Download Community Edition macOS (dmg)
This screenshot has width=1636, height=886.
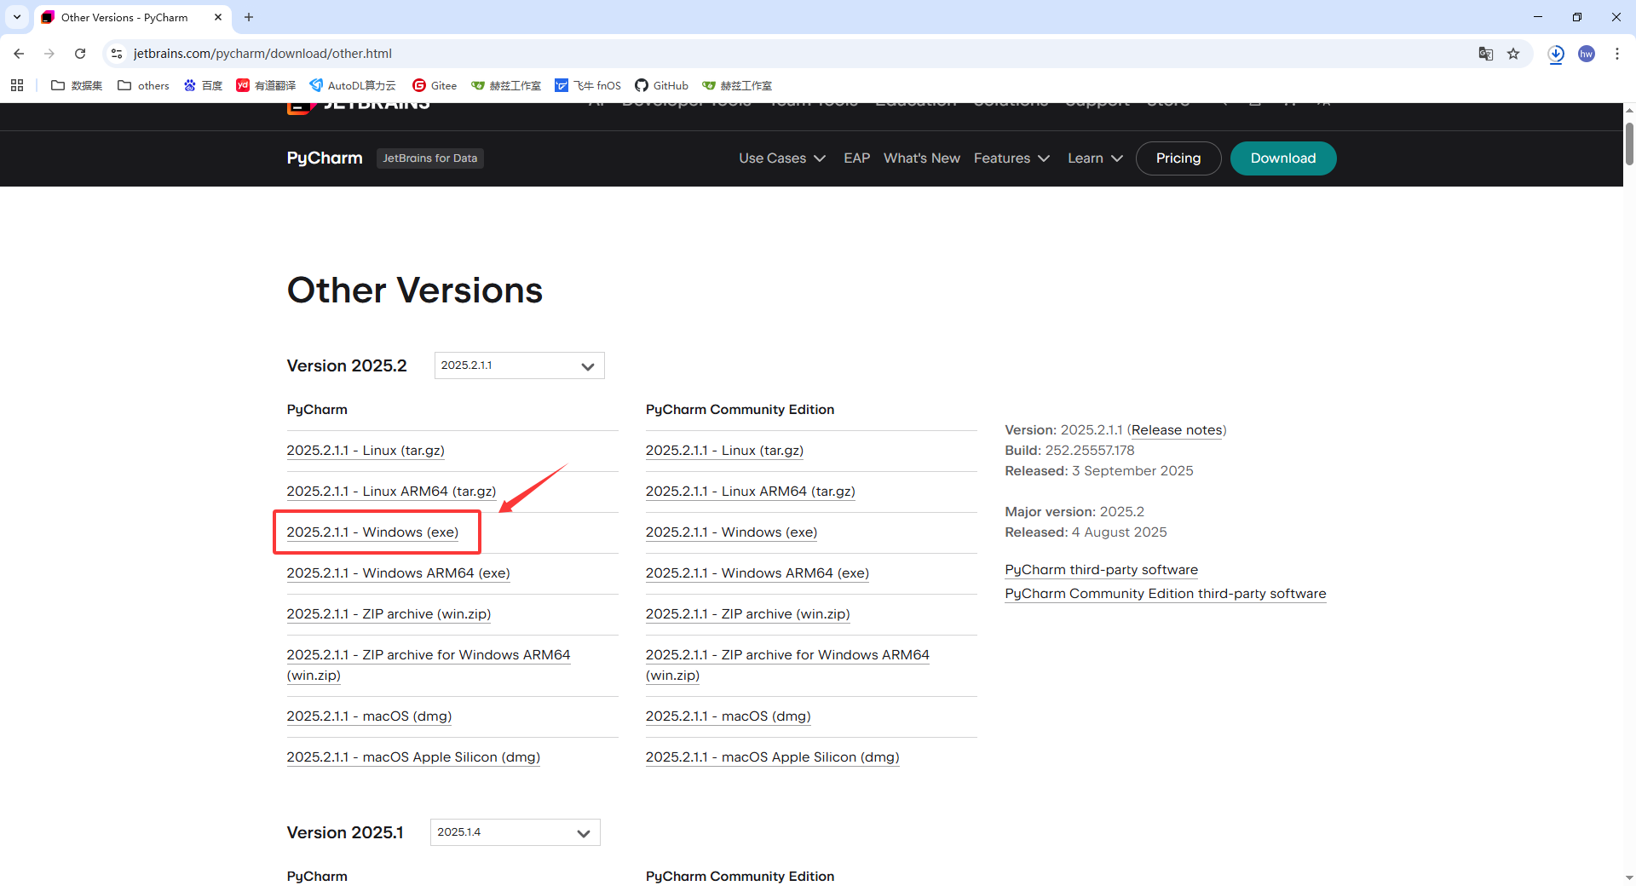pyautogui.click(x=728, y=716)
